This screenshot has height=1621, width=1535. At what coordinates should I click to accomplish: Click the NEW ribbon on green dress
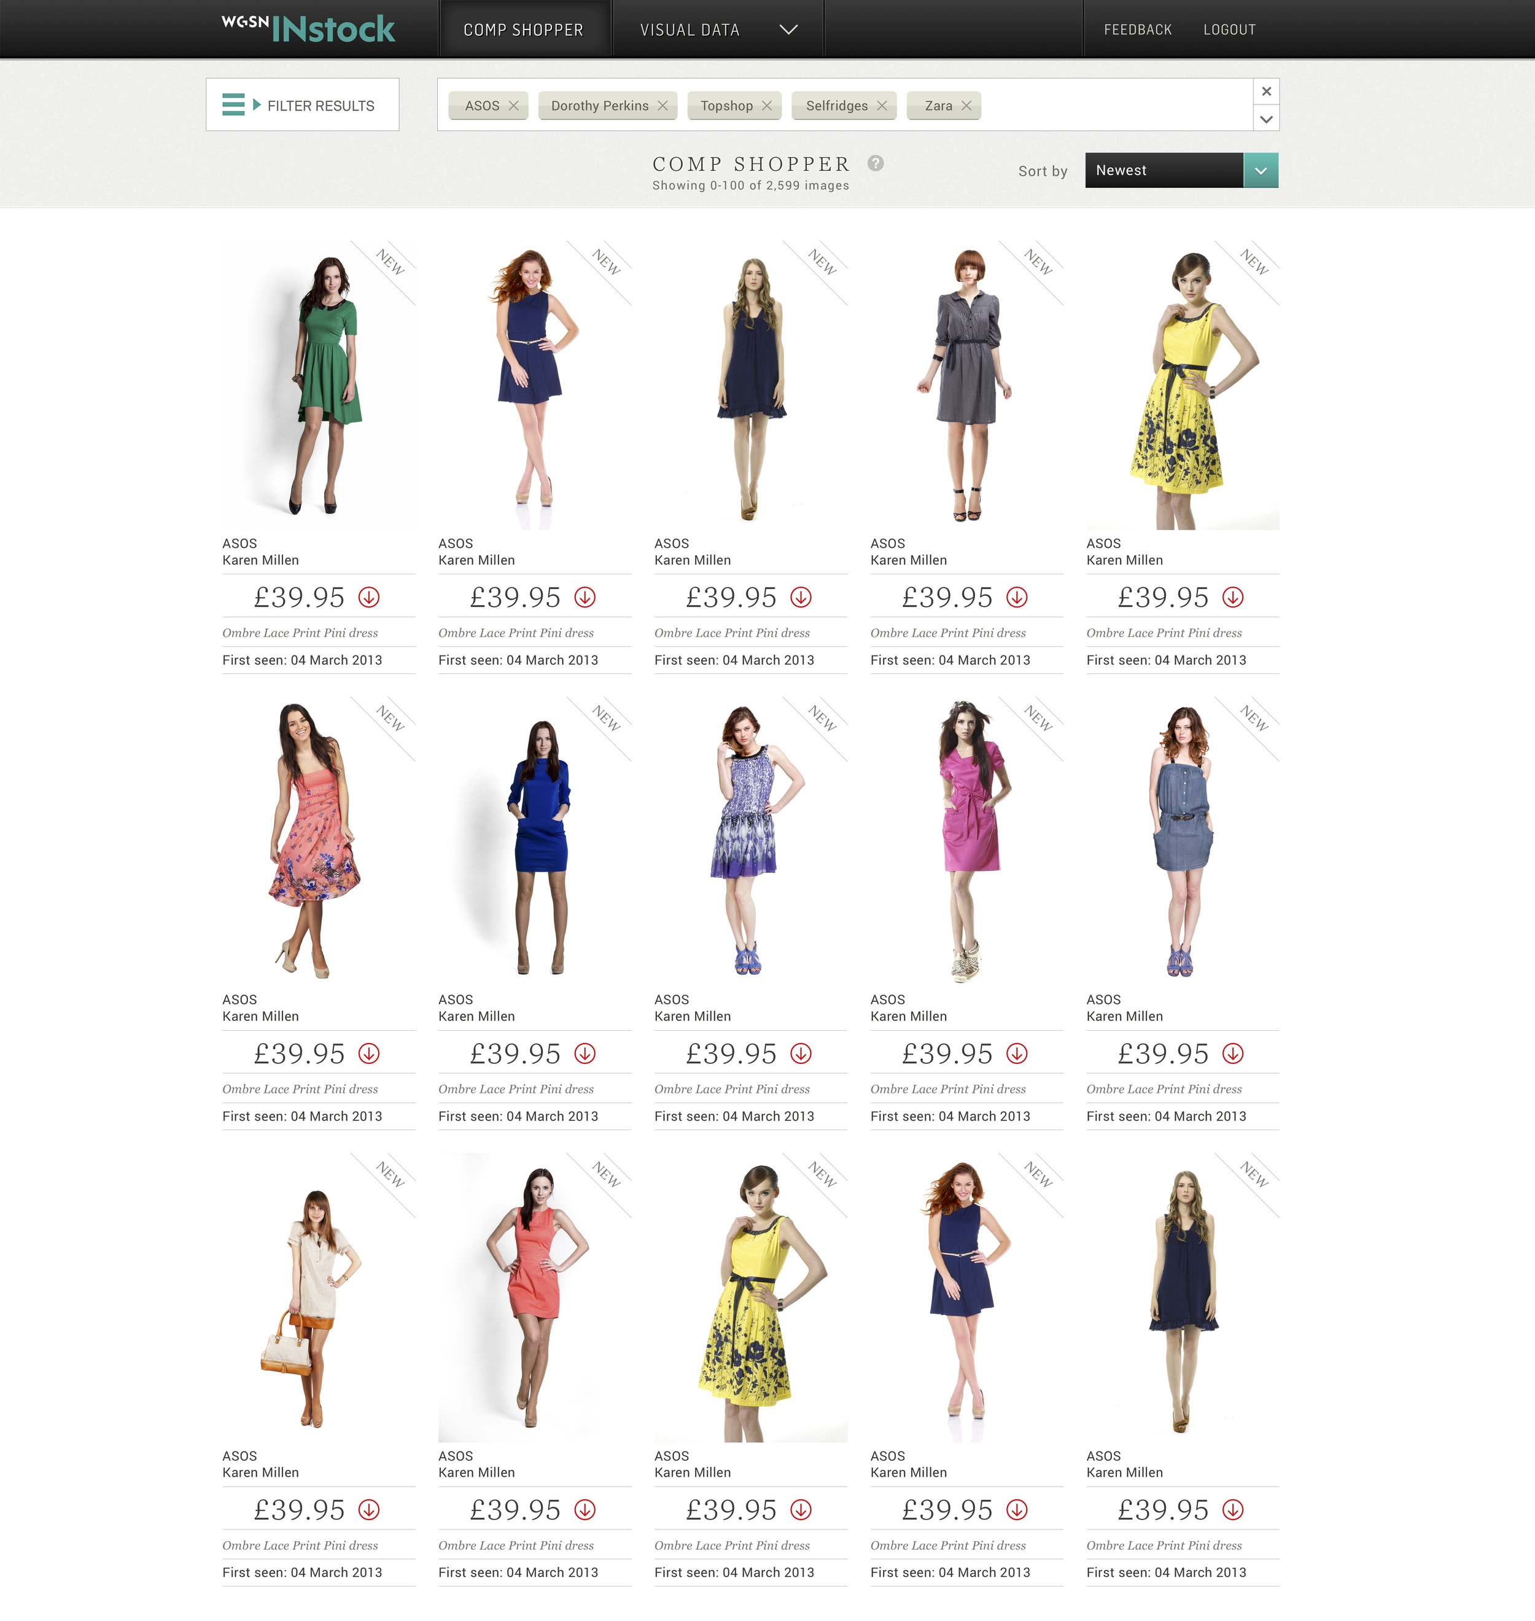click(391, 262)
